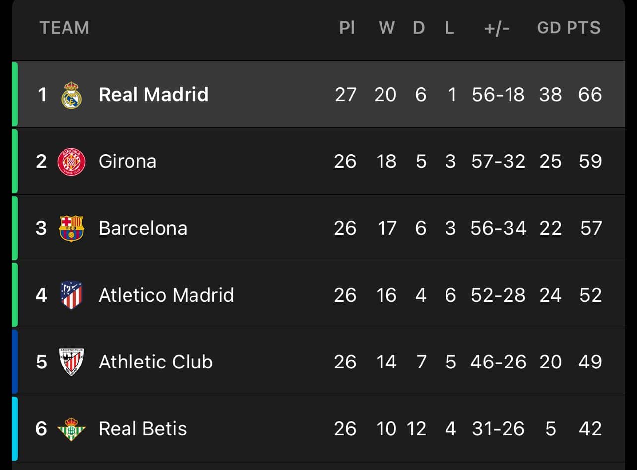Select the Atletico Madrid crest icon
The image size is (637, 470).
[71, 295]
